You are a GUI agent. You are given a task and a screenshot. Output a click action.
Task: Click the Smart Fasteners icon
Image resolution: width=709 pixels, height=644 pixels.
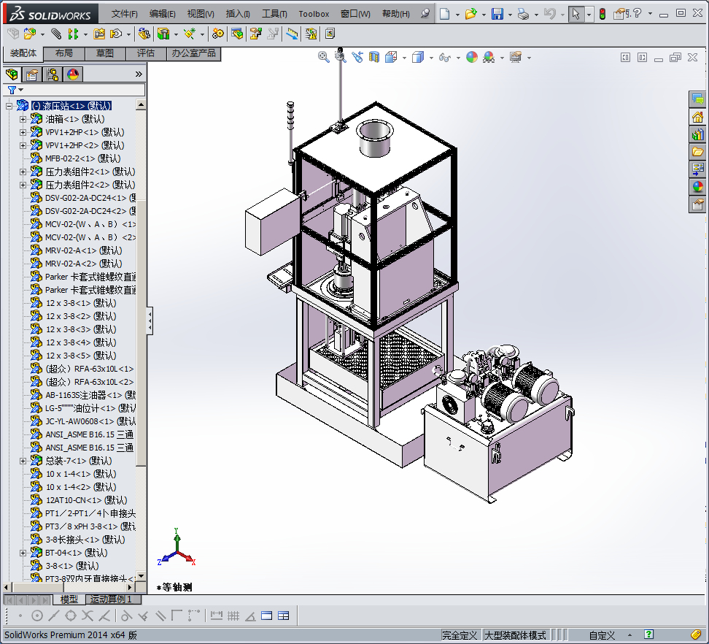click(x=99, y=34)
